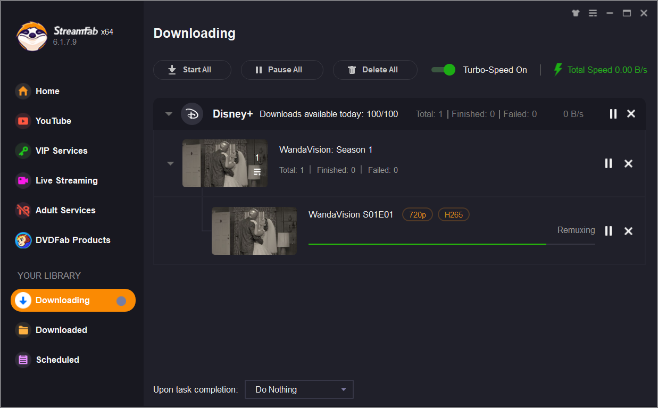Open the YouTube sidebar icon
This screenshot has width=658, height=408.
pyautogui.click(x=23, y=121)
